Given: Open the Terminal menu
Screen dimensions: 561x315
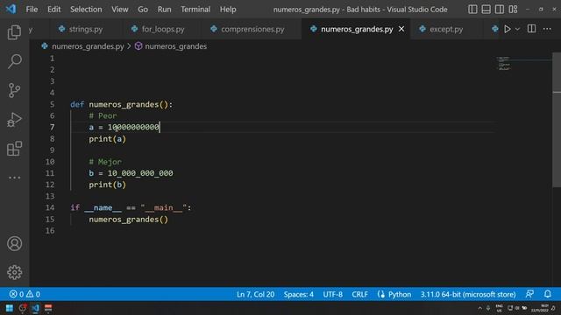Looking at the screenshot, I should 195,10.
